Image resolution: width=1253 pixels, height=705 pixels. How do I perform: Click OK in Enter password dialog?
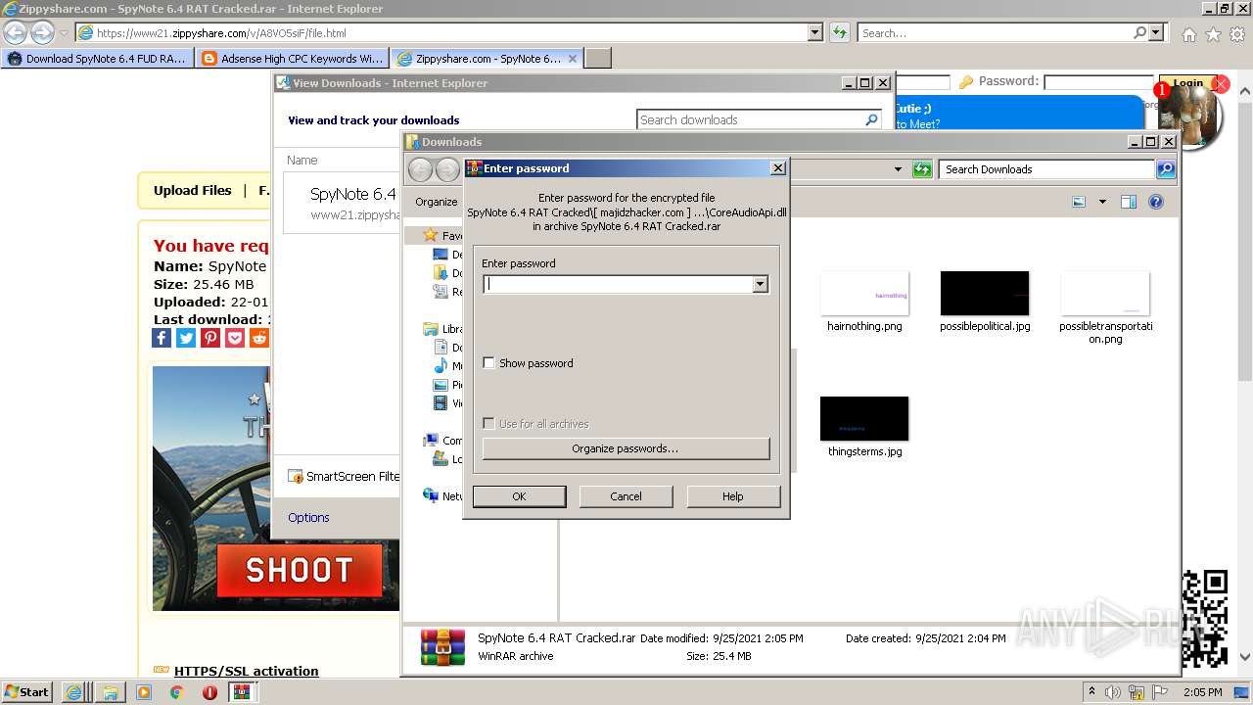519,496
